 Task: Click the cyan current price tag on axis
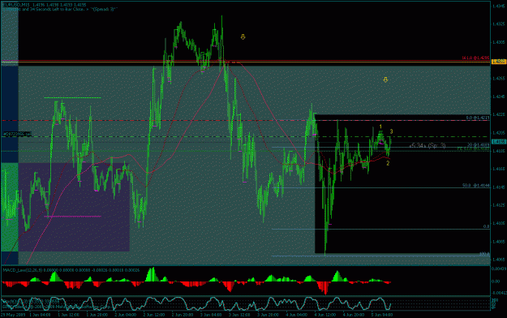pos(499,142)
